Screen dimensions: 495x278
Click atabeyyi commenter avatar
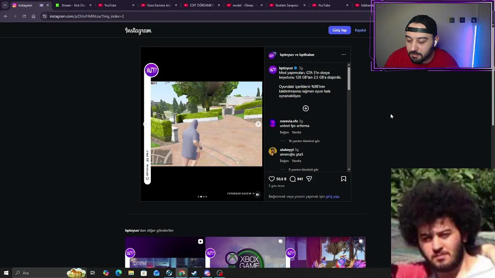coord(273,152)
